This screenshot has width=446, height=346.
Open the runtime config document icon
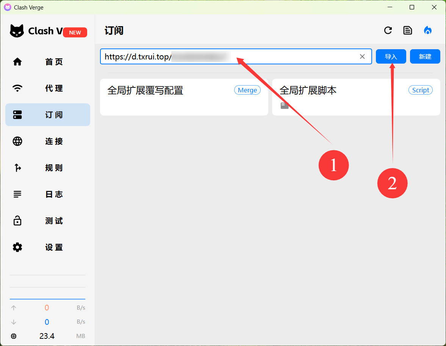pyautogui.click(x=408, y=31)
